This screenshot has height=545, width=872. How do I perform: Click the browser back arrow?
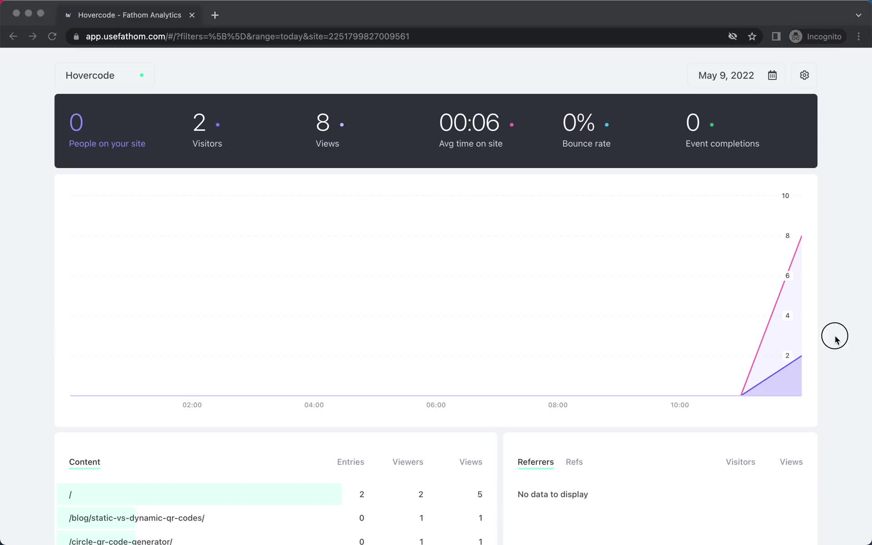pyautogui.click(x=13, y=36)
